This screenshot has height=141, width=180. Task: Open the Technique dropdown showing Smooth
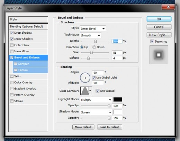(91, 35)
